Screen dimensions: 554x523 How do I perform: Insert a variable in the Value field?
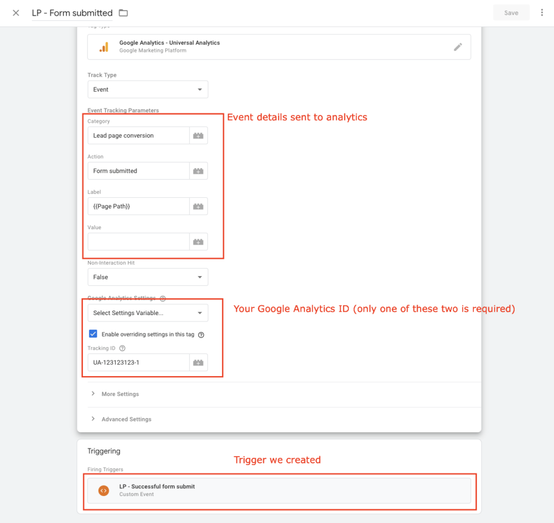(198, 242)
